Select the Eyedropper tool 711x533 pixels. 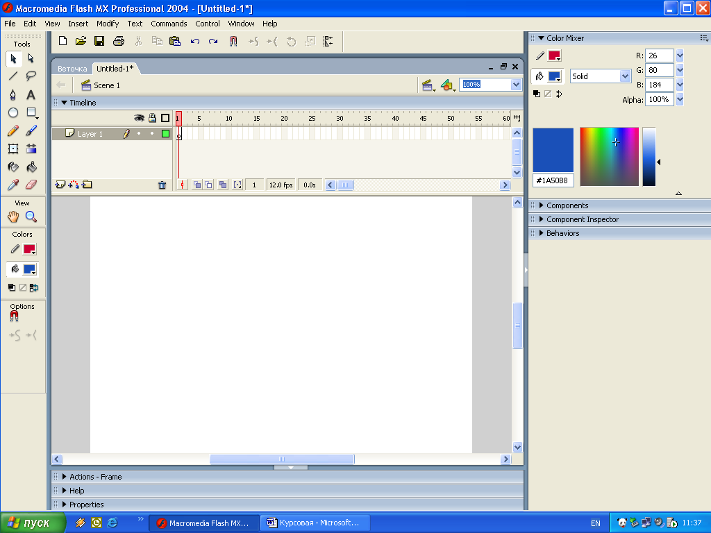click(13, 185)
